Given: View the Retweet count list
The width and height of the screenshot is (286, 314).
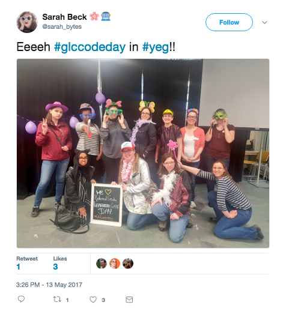Looking at the screenshot, I should (27, 263).
